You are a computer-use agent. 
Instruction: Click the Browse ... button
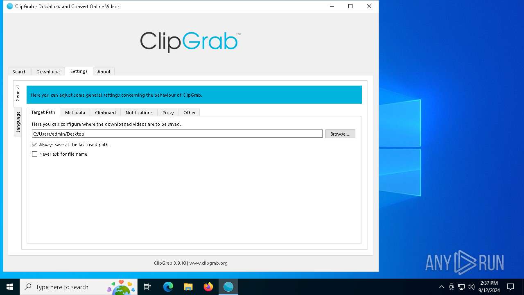click(340, 134)
